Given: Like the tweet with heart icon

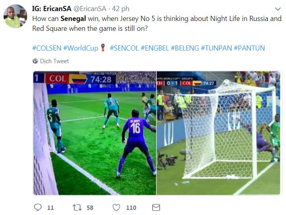Looking at the screenshot, I should [x=116, y=207].
